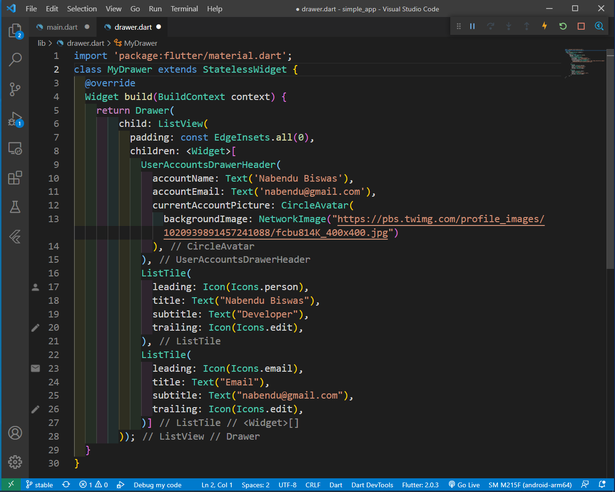The width and height of the screenshot is (615, 492).
Task: Click the code minimap
Action: 585,63
